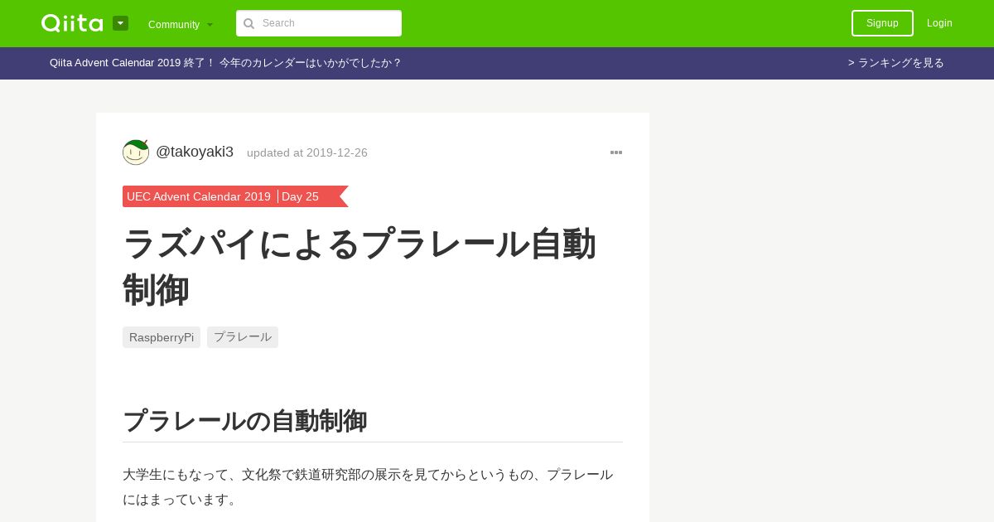Image resolution: width=994 pixels, height=522 pixels.
Task: Open the article options ellipsis menu
Action: tap(616, 152)
